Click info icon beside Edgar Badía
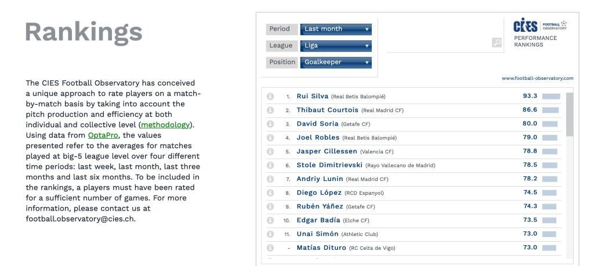 (x=270, y=220)
